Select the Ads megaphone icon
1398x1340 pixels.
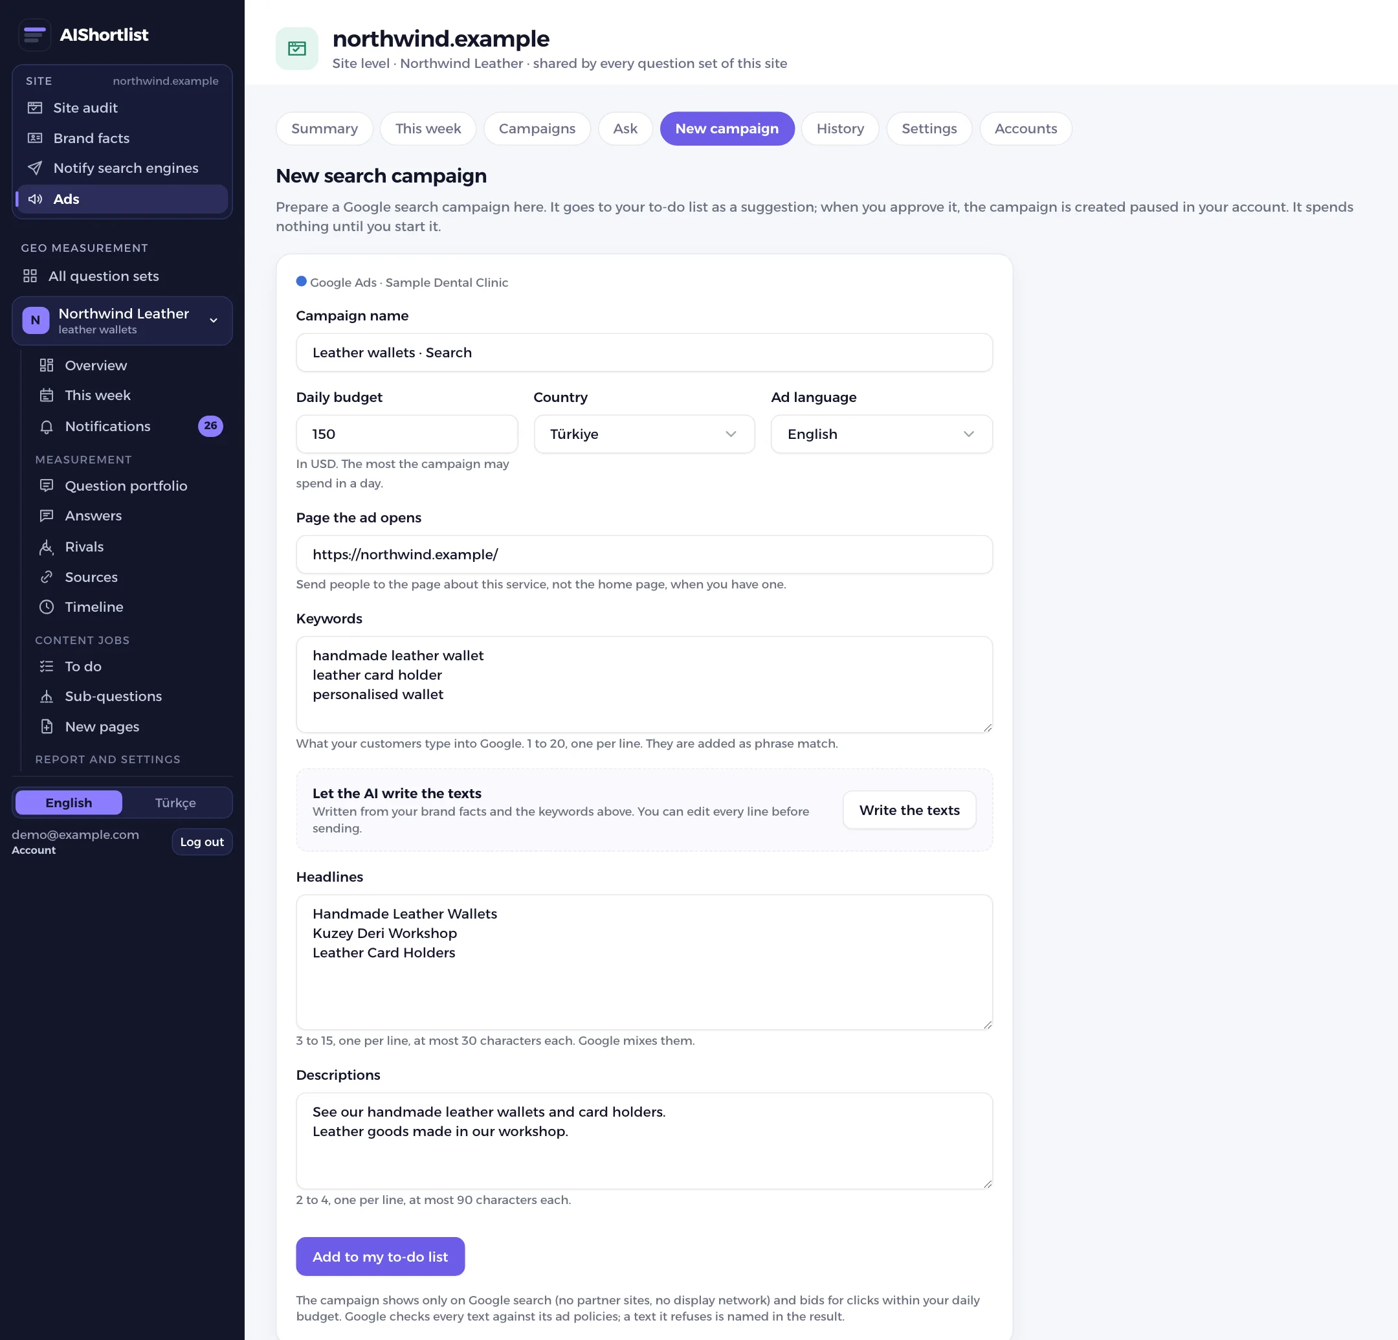[35, 199]
